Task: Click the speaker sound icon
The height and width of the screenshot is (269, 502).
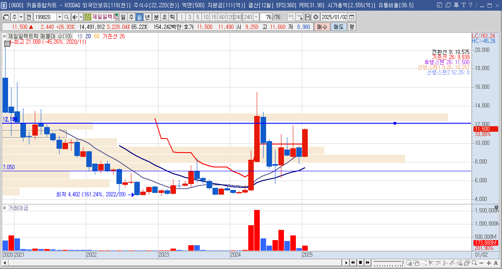Action: pyautogui.click(x=75, y=17)
